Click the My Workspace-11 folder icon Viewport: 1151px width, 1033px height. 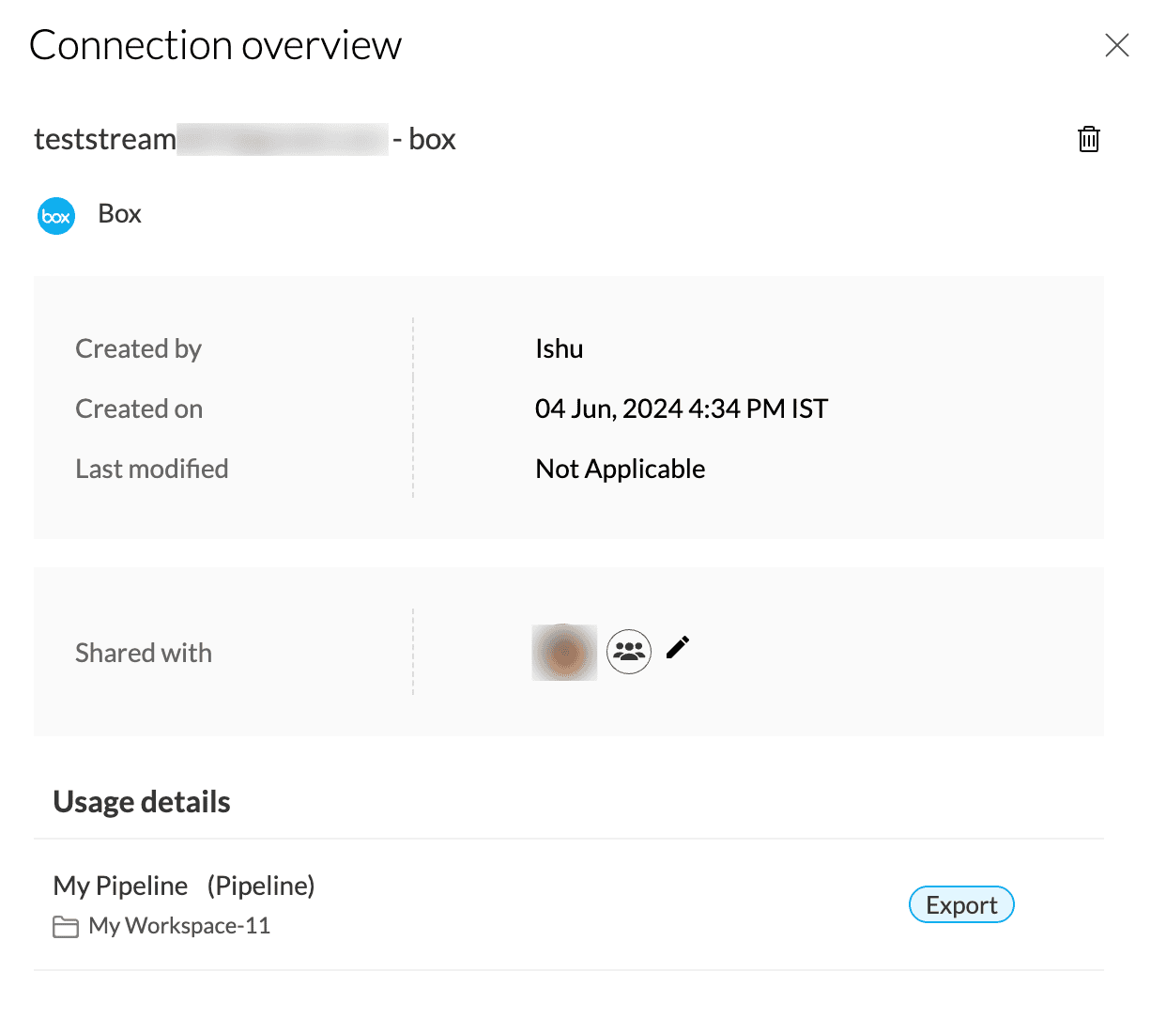[66, 927]
